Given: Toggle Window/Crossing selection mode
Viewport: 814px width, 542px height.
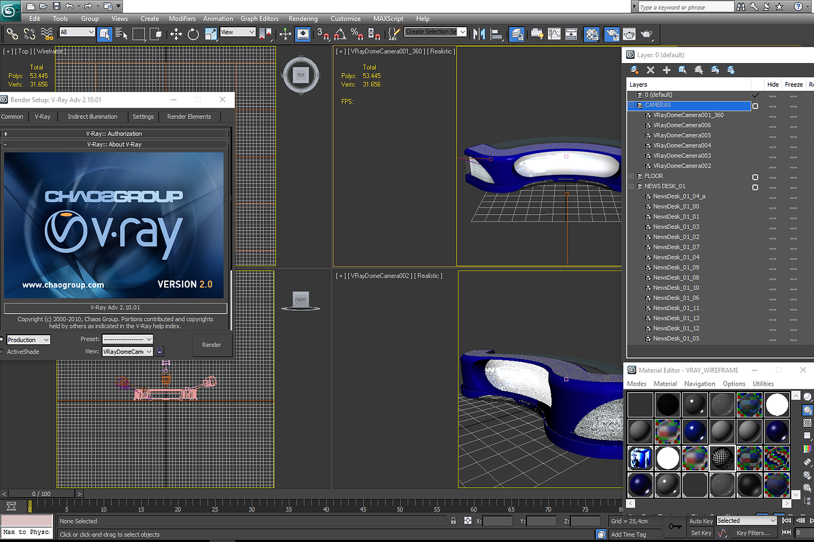Looking at the screenshot, I should [x=156, y=33].
